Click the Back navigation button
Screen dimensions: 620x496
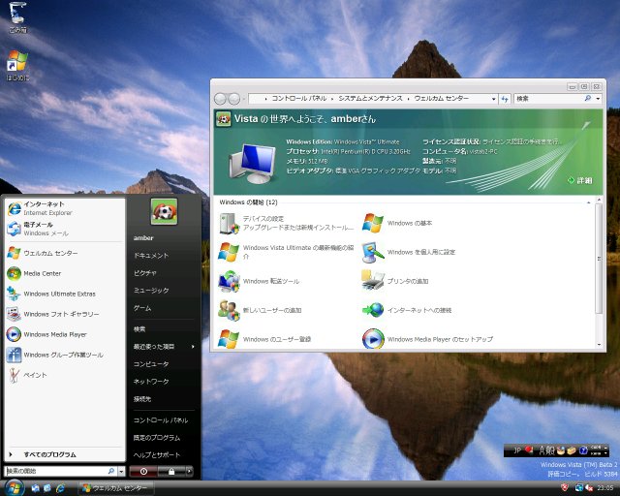click(x=220, y=99)
